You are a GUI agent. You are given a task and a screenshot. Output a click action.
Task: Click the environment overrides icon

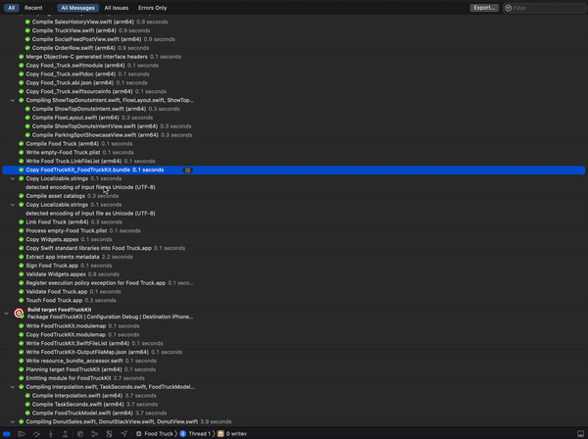110,434
